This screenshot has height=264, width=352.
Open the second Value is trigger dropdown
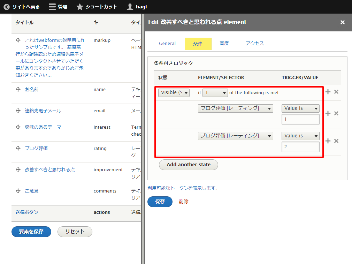(x=300, y=136)
